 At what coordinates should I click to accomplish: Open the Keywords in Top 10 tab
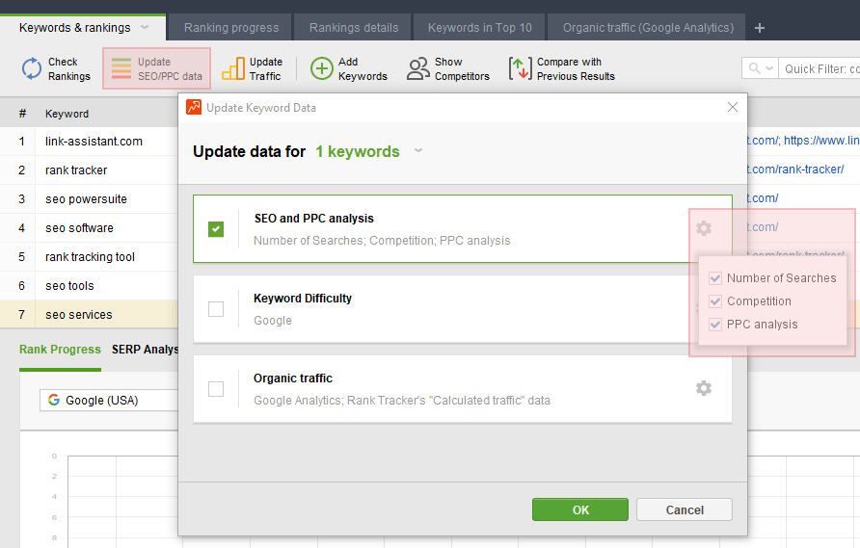pyautogui.click(x=480, y=27)
